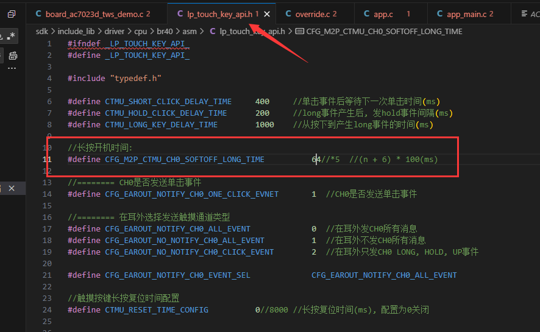
Task: Open the br40 breadcrumb dropdown
Action: coord(165,31)
